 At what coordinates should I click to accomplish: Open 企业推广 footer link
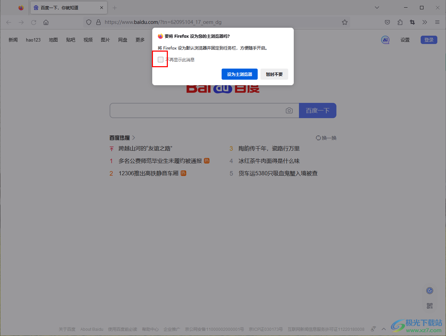coord(172,329)
